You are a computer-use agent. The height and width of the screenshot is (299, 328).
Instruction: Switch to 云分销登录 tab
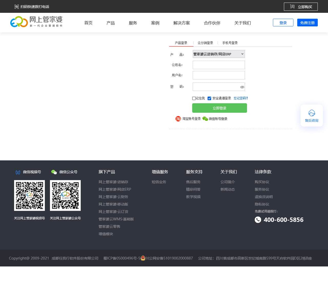click(x=205, y=43)
